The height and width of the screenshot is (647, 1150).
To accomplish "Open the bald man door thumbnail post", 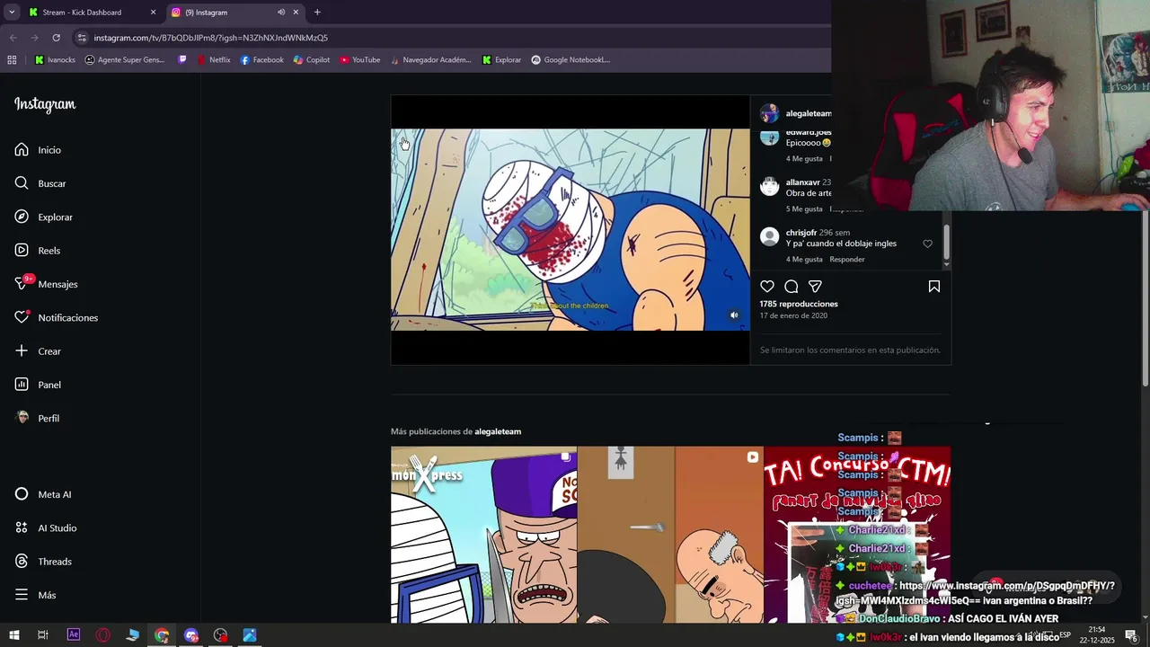I will point(670,535).
